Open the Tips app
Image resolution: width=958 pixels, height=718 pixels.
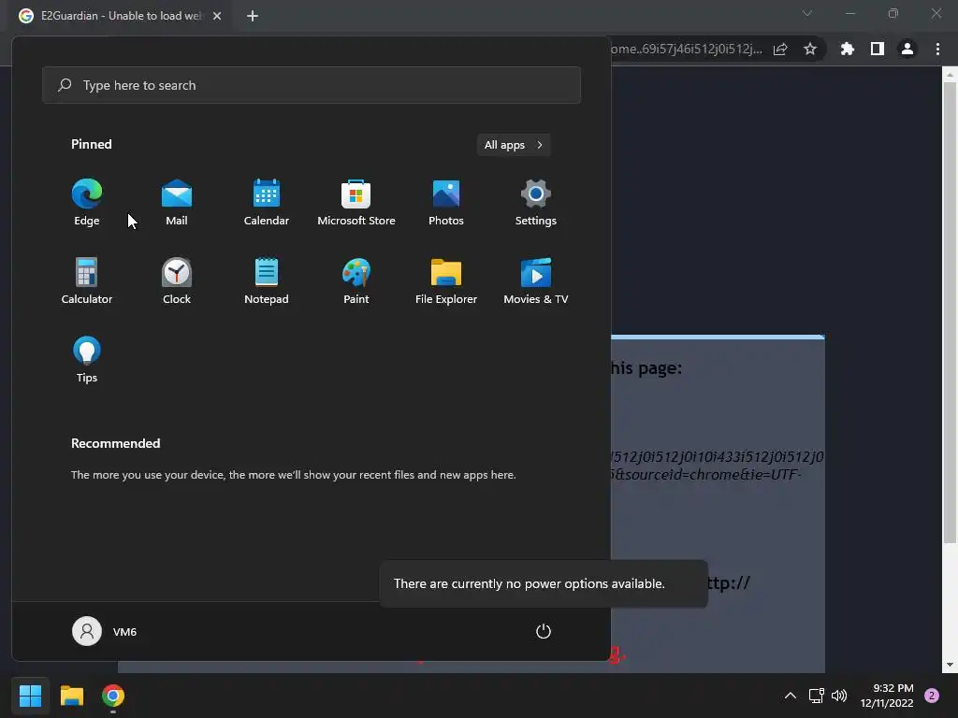tap(87, 360)
